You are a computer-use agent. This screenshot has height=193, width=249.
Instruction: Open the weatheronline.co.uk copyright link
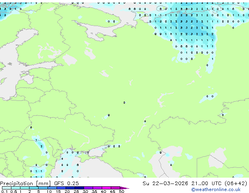pos(216,189)
